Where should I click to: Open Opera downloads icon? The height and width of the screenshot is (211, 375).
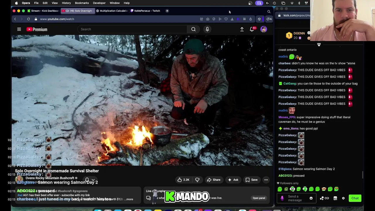click(232, 19)
